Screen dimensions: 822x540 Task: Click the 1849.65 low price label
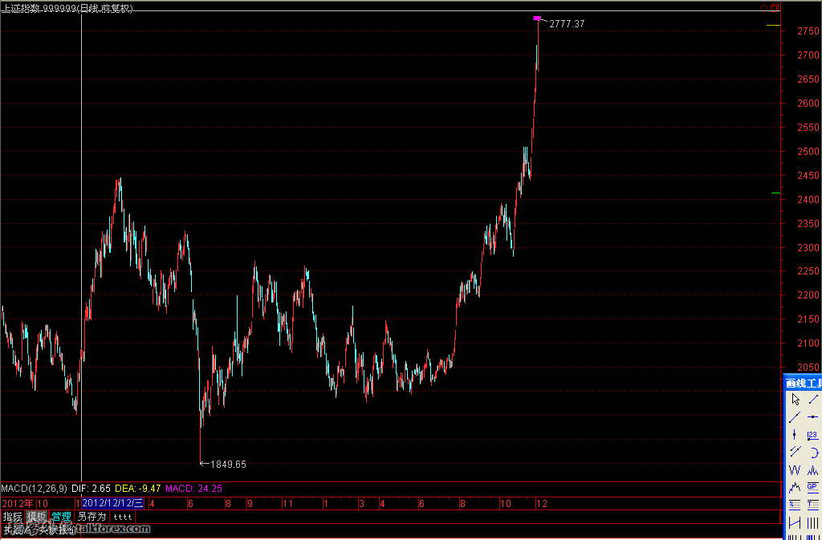click(228, 464)
